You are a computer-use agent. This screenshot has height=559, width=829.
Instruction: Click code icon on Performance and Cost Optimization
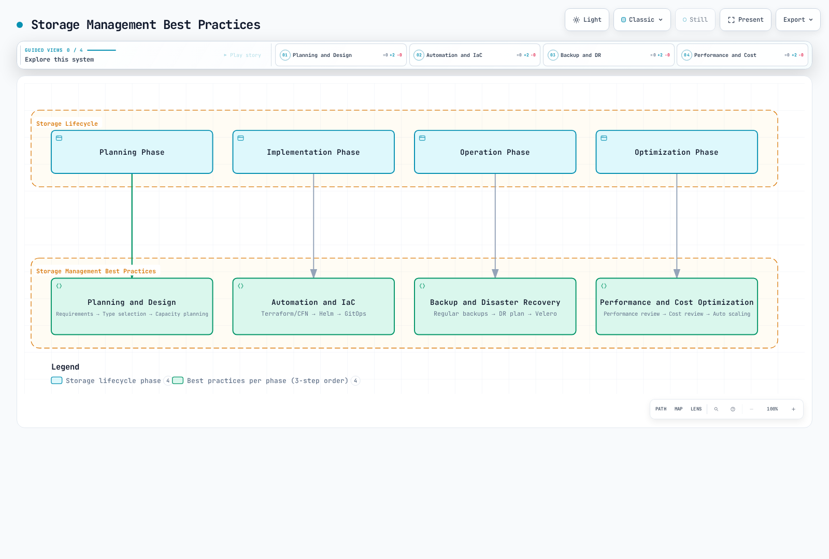pyautogui.click(x=604, y=286)
